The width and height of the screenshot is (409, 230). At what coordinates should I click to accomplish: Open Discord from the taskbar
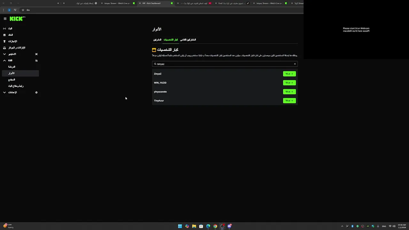click(229, 226)
